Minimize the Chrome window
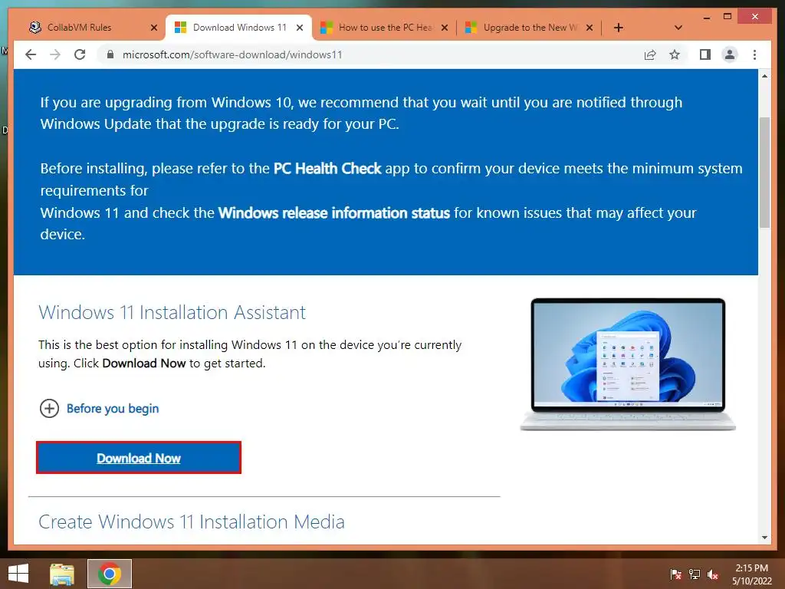Image resolution: width=785 pixels, height=589 pixels. 706,17
